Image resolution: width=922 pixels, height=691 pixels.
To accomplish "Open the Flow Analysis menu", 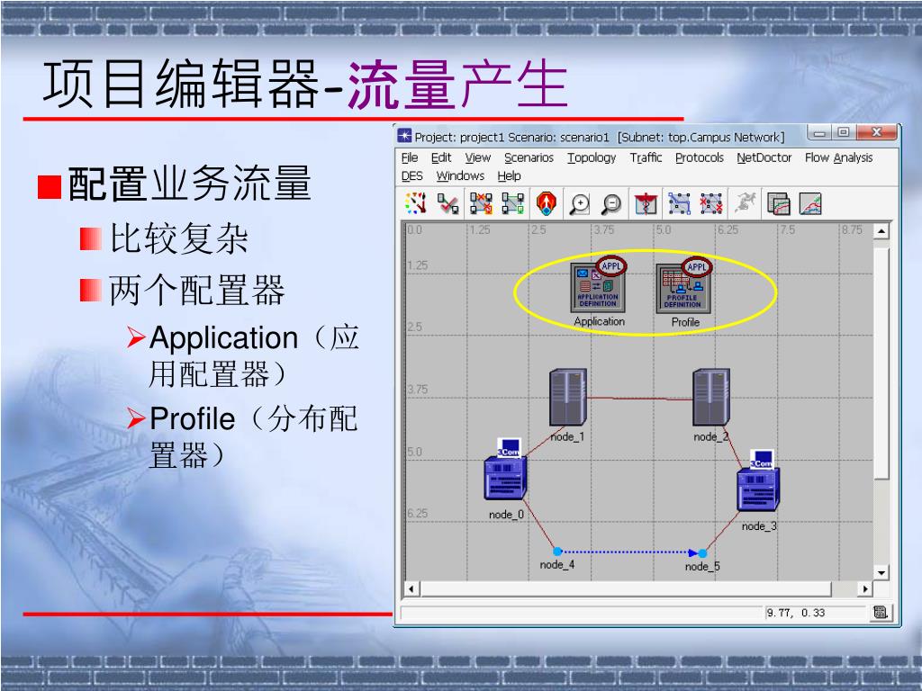I will (x=838, y=157).
